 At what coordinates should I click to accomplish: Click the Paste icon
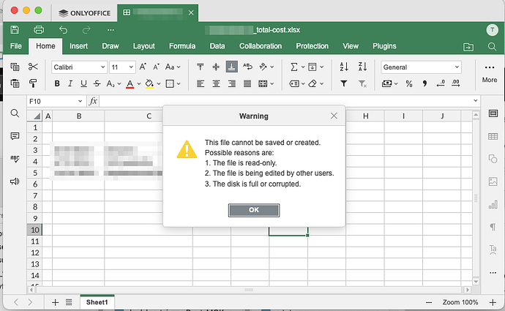pos(15,83)
